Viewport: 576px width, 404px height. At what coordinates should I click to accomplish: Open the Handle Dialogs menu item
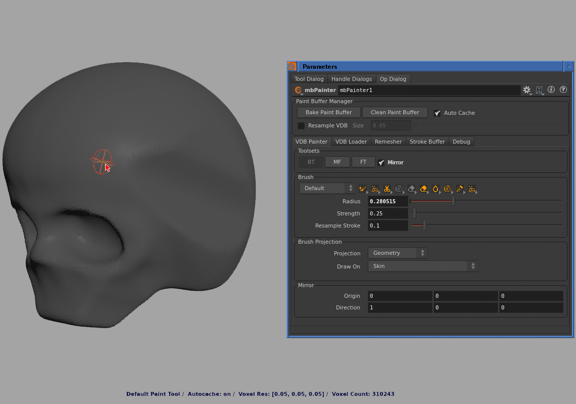click(x=352, y=79)
